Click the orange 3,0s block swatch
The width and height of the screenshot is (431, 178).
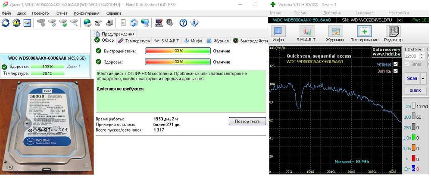[x=413, y=148]
